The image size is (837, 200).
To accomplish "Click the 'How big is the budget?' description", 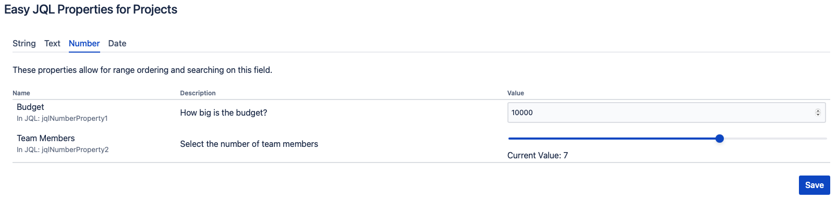I will click(x=223, y=113).
